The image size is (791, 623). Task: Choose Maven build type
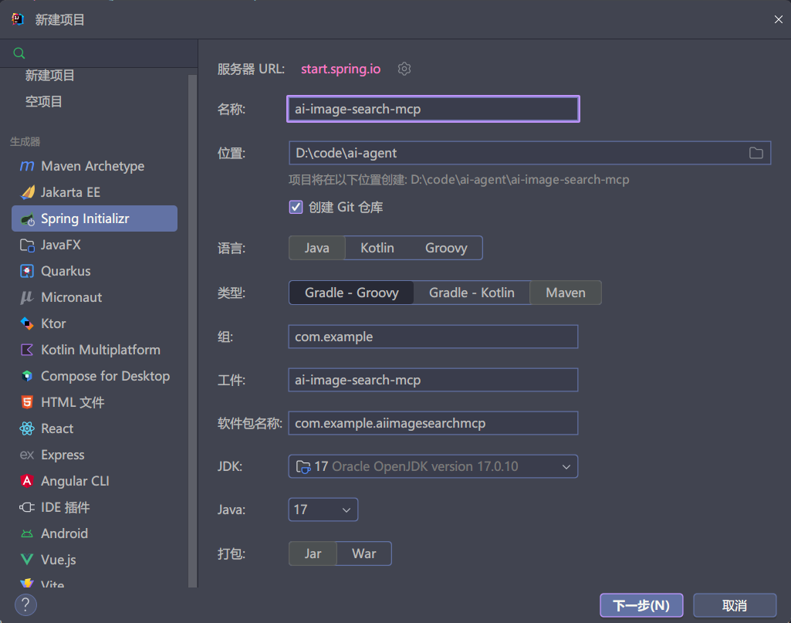coord(566,293)
